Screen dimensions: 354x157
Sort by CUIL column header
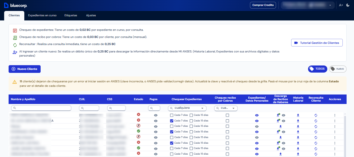click(82, 99)
